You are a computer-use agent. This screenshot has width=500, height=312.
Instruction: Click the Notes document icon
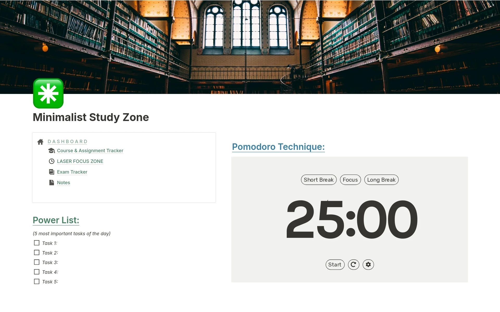(52, 183)
